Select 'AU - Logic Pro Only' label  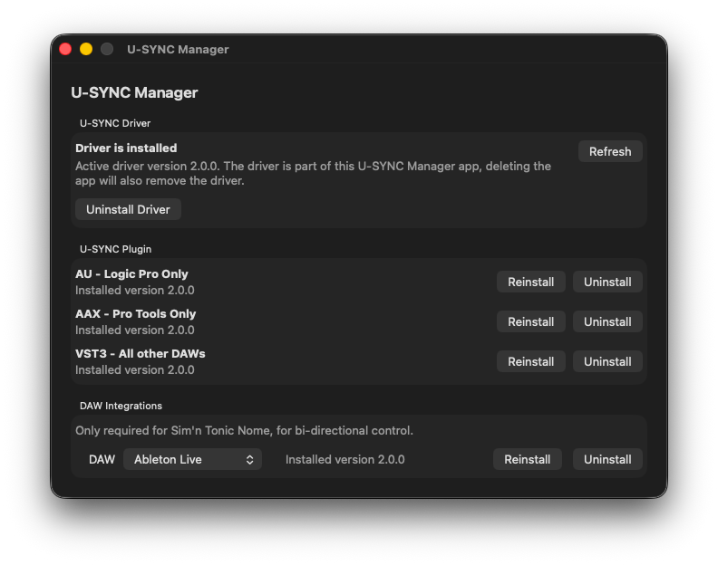(131, 274)
